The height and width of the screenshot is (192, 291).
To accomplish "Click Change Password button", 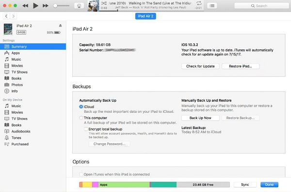I will click(x=109, y=144).
